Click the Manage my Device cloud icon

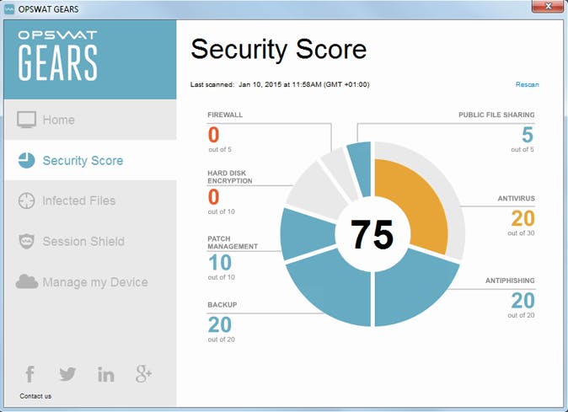tap(27, 281)
